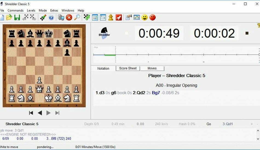Image resolution: width=260 pixels, height=150 pixels.
Task: Open the Extras menu
Action: click(x=54, y=10)
